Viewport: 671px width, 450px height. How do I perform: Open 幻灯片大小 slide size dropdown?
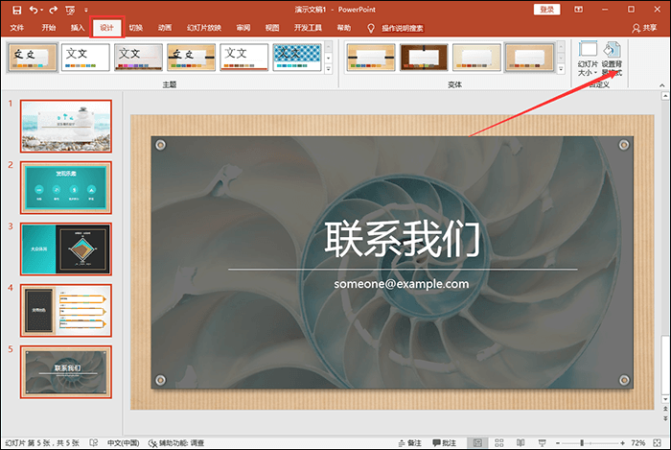(588, 59)
